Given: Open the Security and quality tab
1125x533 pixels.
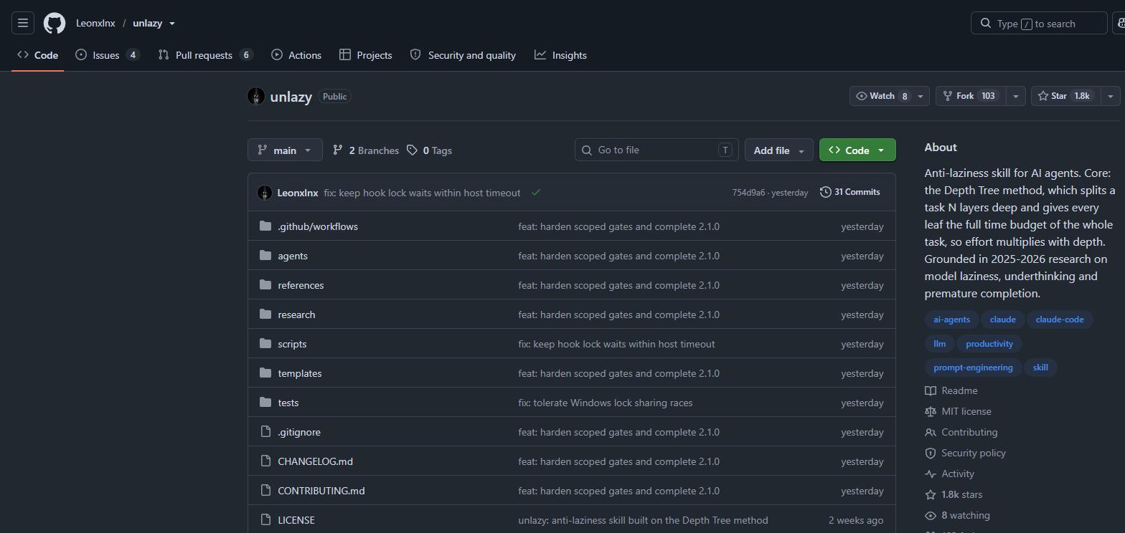Looking at the screenshot, I should [x=463, y=55].
